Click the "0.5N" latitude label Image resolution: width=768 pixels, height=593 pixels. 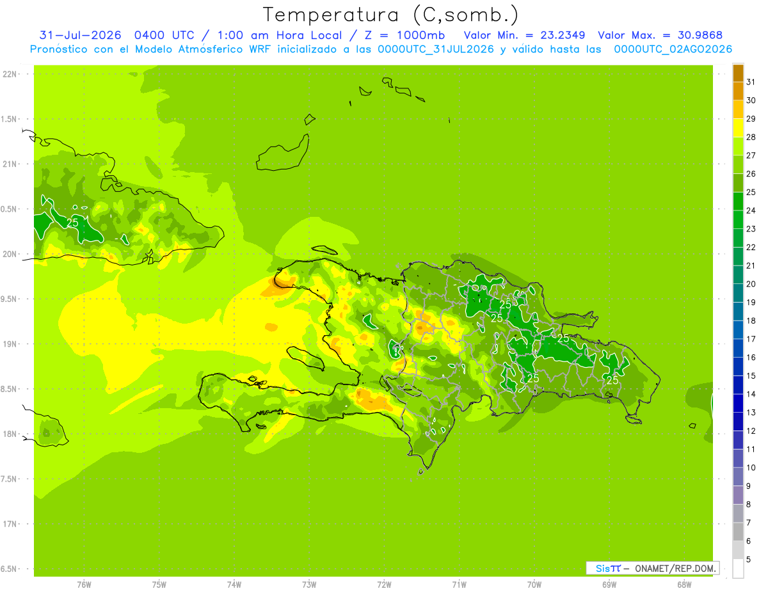pos(10,209)
